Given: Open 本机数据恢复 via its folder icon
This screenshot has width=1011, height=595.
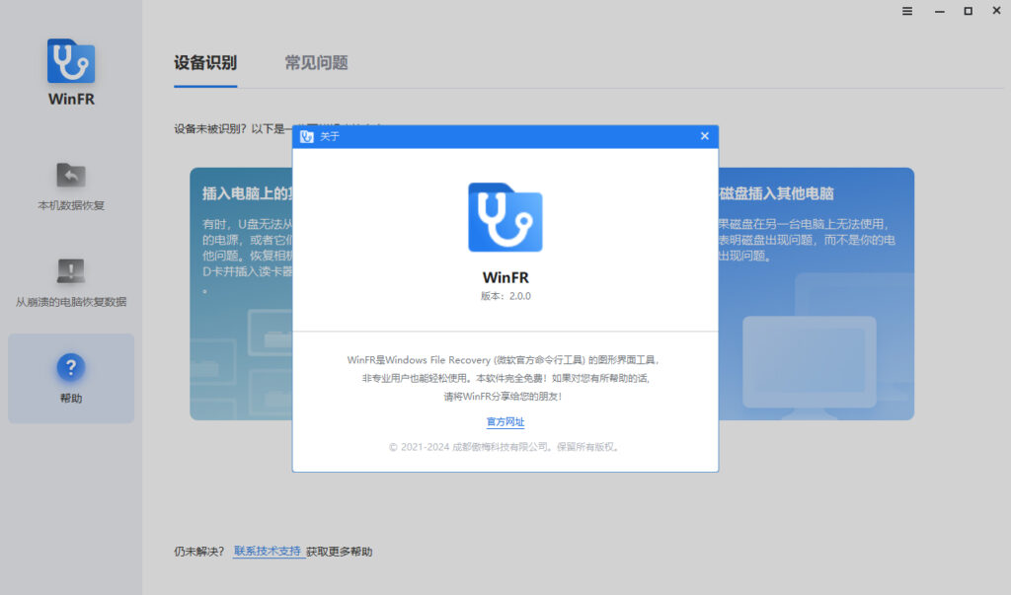Looking at the screenshot, I should tap(71, 175).
